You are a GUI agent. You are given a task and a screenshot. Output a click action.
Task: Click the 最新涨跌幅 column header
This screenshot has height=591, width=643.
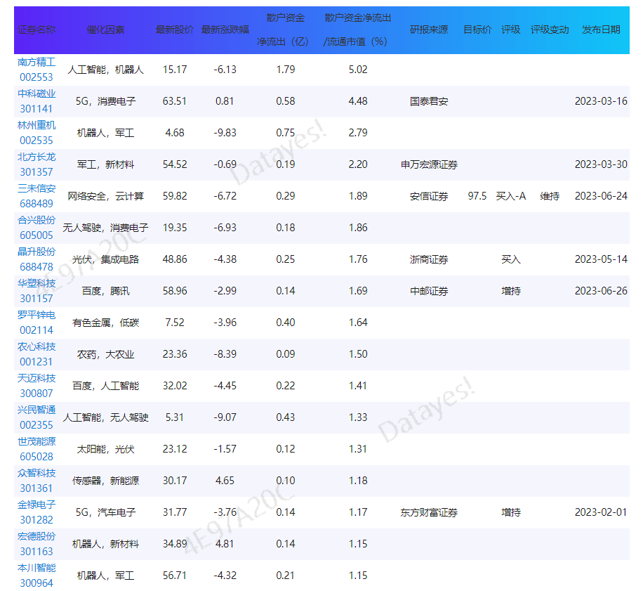click(x=225, y=30)
